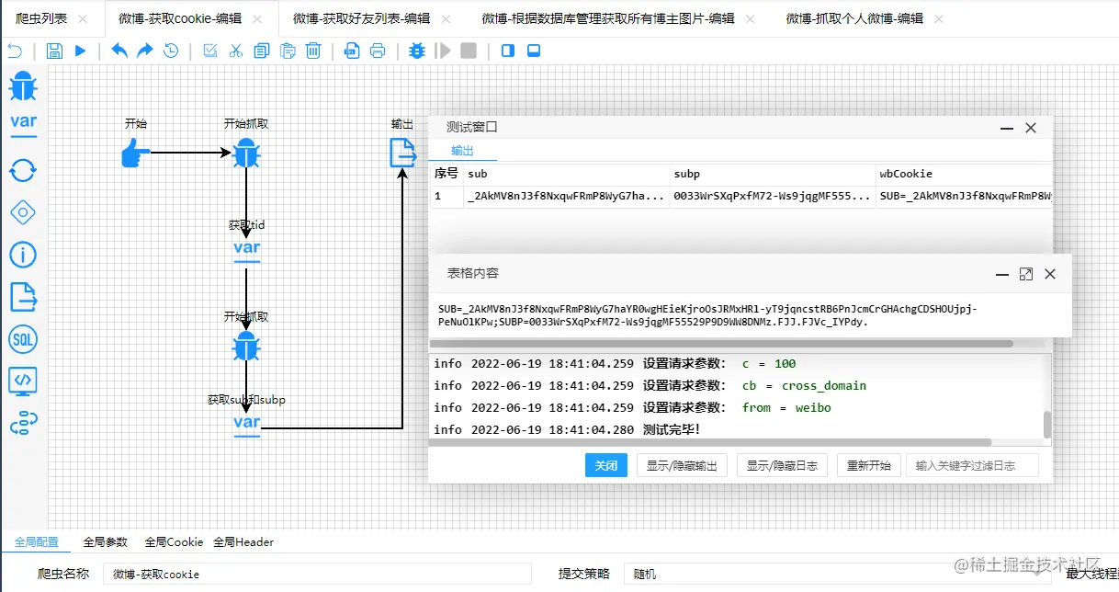Close the 微博-获取cookie-编辑 tab
1119x592 pixels.
tap(256, 18)
